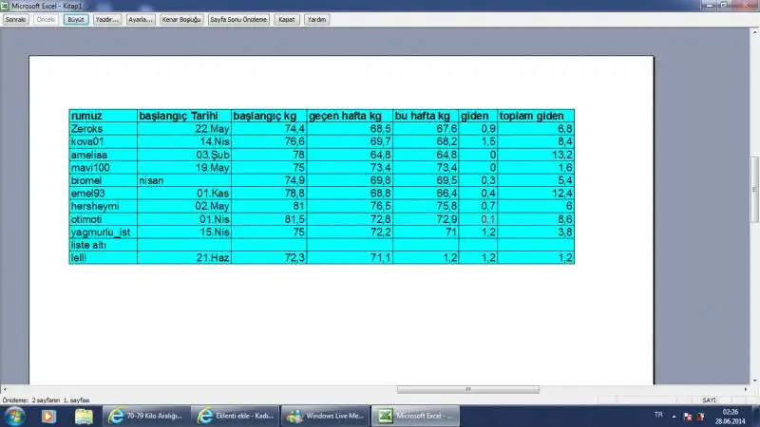
Task: Switch to the 70-79 Kilo Aralığı browser window
Action: point(145,416)
